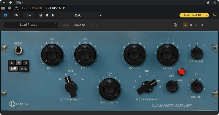The image size is (219, 115).
Task: Click the OUTPUT knob
Action: [x=196, y=86]
